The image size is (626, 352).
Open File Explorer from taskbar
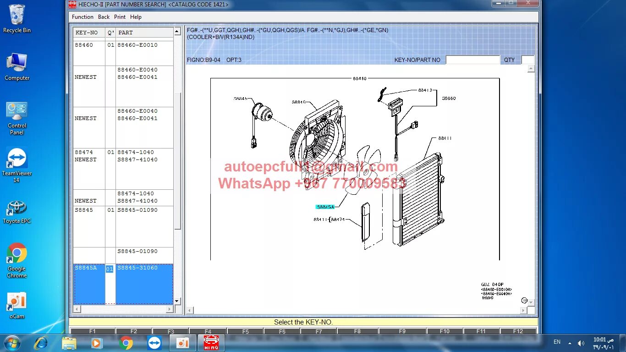(x=69, y=343)
